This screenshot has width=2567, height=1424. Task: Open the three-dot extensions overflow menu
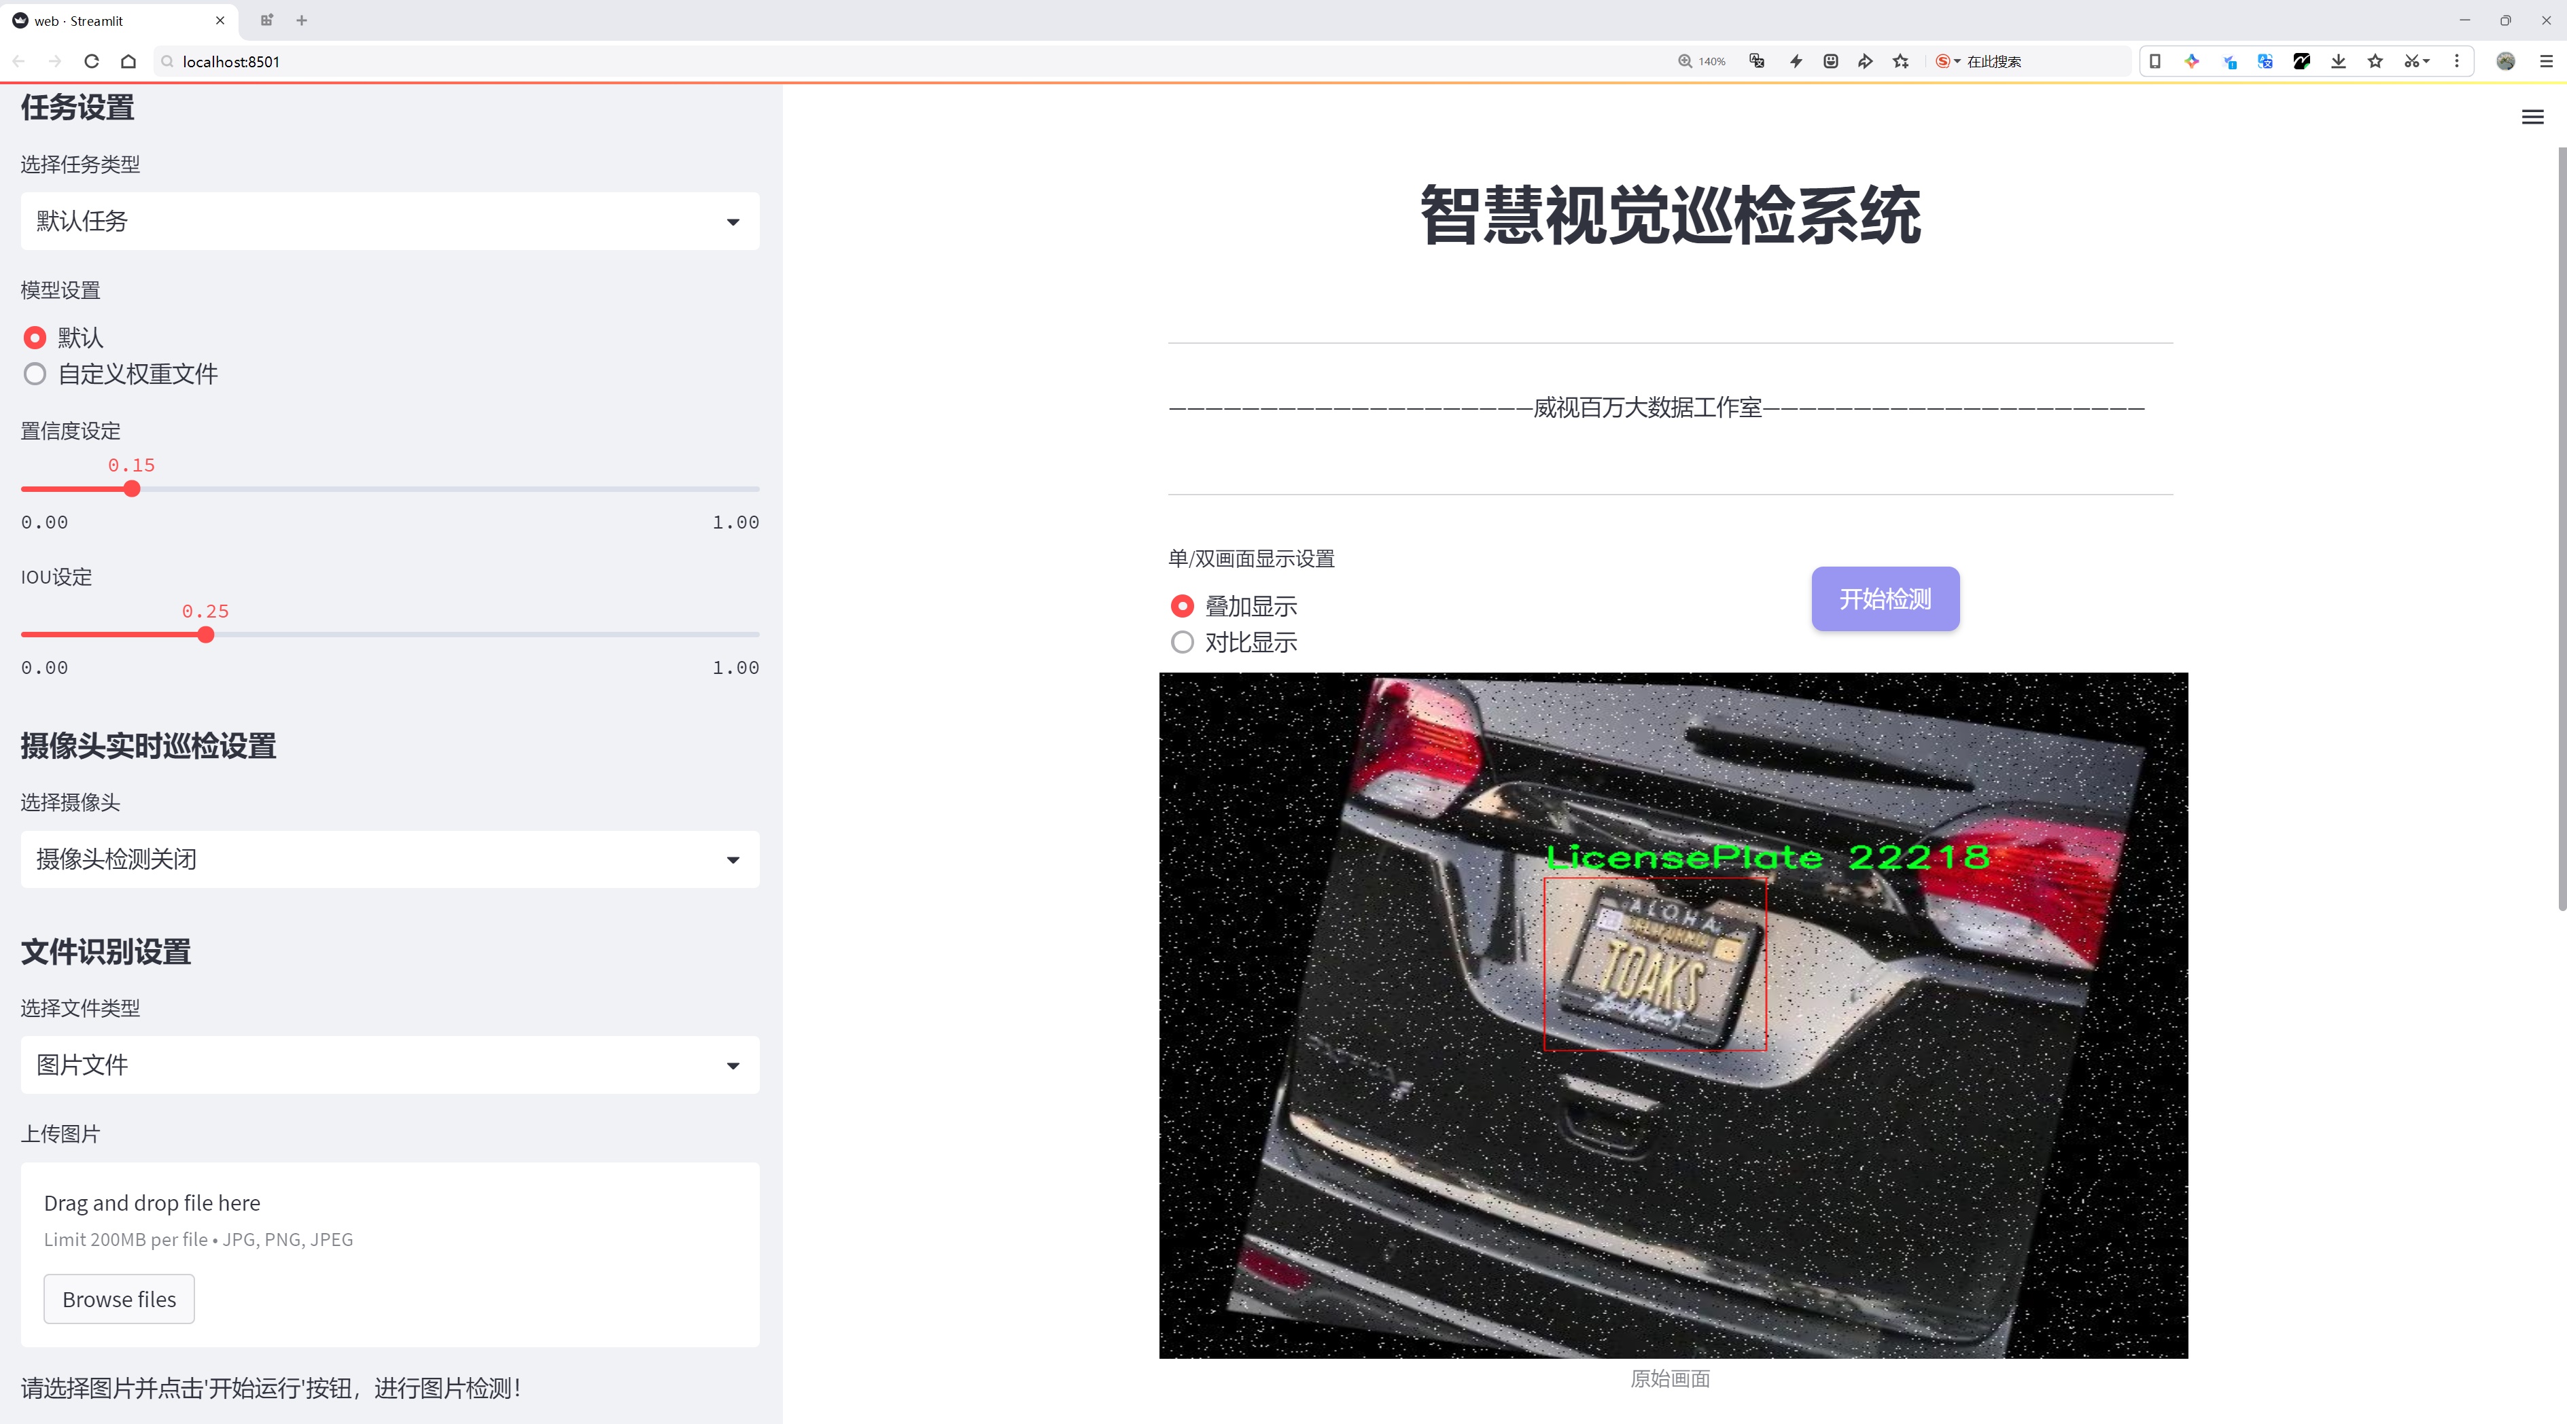tap(2456, 60)
